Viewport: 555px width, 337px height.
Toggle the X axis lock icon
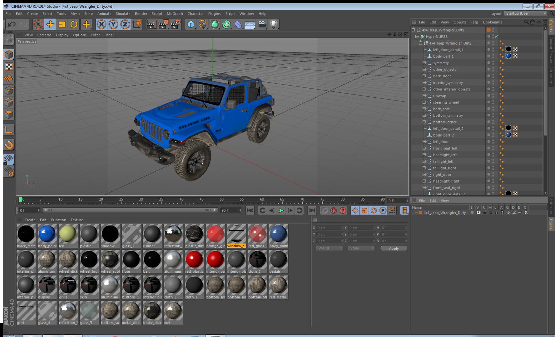tap(101, 24)
